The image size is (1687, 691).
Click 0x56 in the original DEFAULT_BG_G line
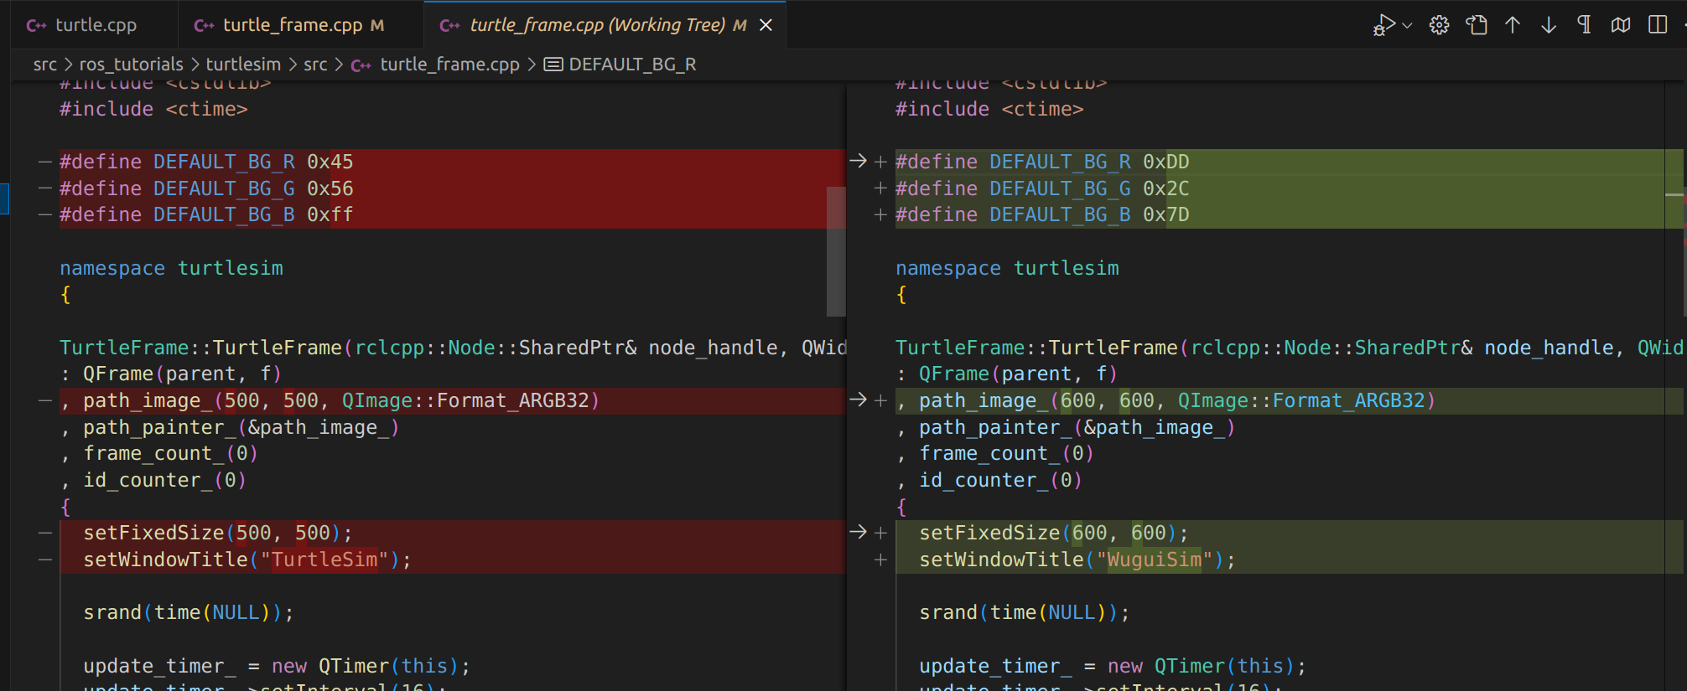coord(330,188)
